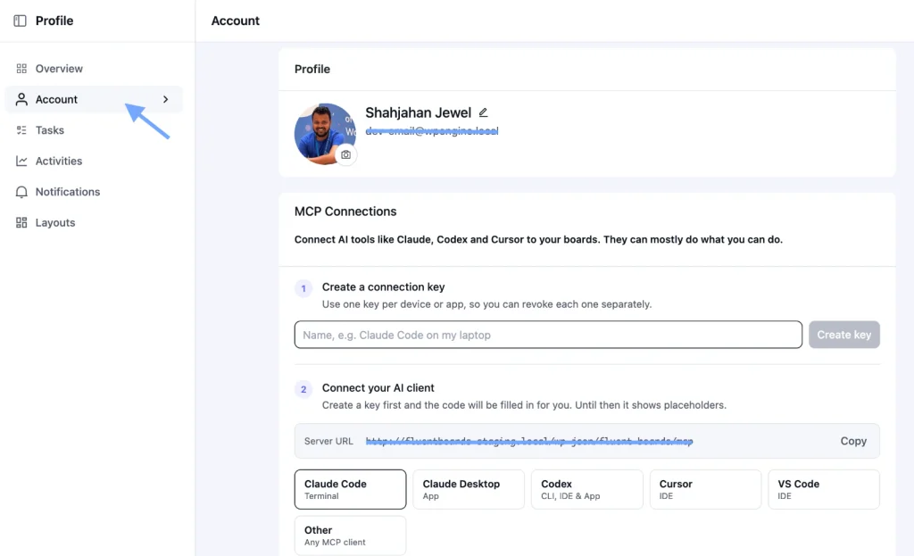The image size is (914, 556).
Task: Click the Notifications bell icon
Action: click(21, 193)
